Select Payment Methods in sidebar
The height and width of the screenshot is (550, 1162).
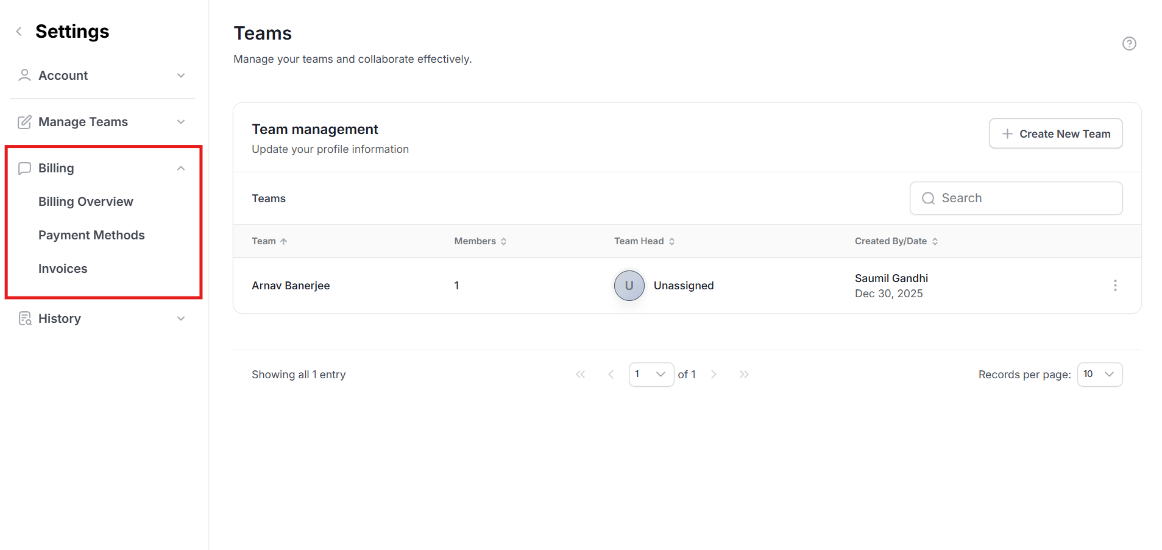[x=91, y=235]
